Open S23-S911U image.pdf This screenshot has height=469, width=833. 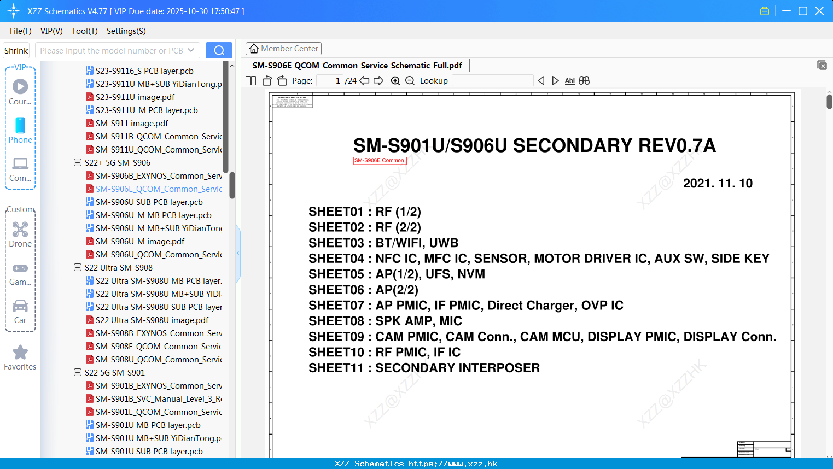click(130, 97)
